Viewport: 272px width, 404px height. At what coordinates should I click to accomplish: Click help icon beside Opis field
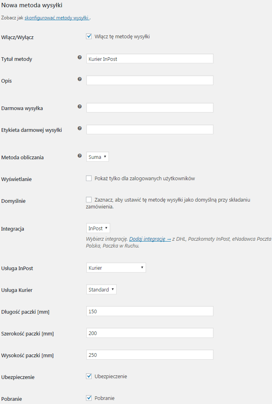pyautogui.click(x=80, y=79)
